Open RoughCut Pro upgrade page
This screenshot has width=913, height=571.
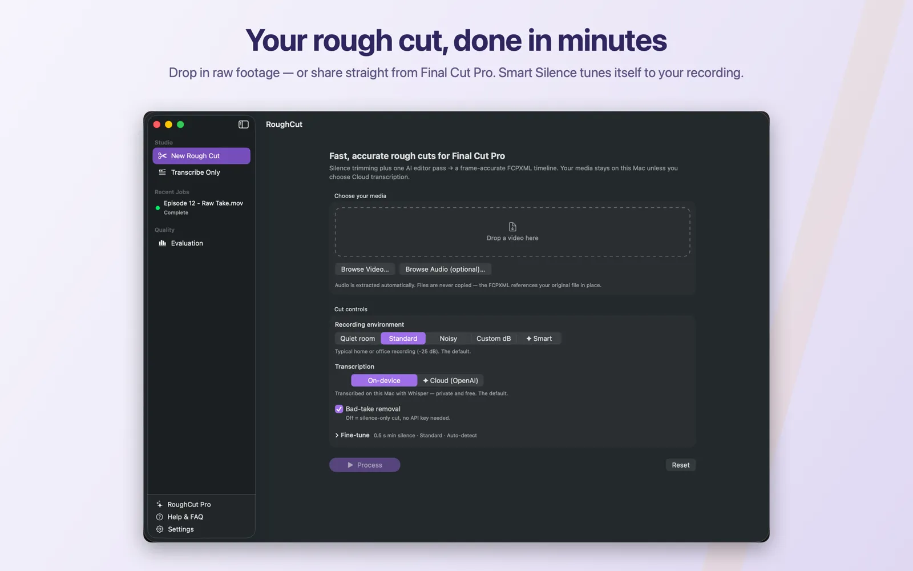point(184,505)
